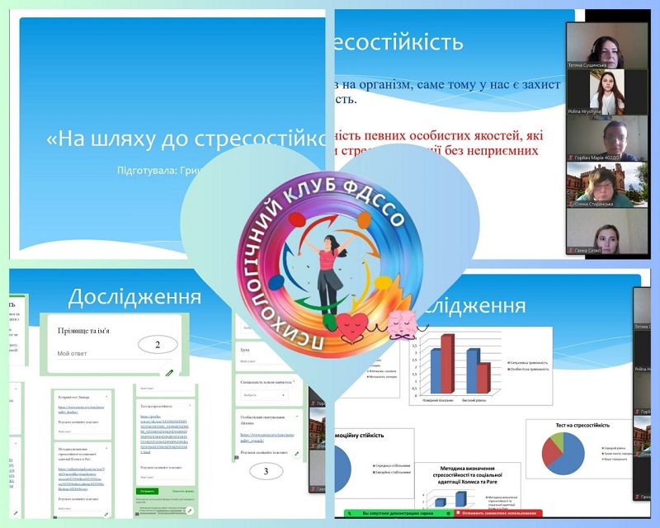The width and height of the screenshot is (660, 528).
Task: Open the Выбрать dropdown for speciality
Action: 264,395
